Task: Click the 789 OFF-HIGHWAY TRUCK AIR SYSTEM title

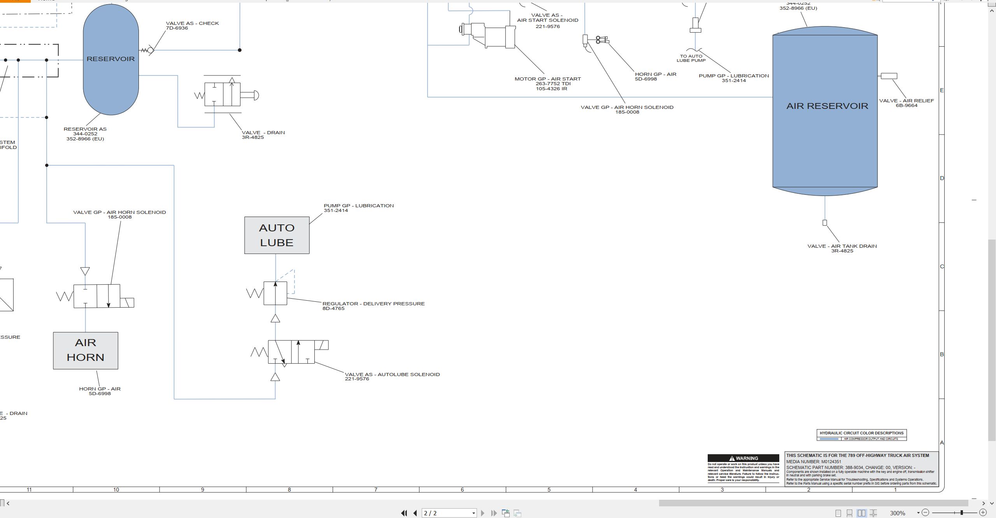Action: pyautogui.click(x=858, y=455)
